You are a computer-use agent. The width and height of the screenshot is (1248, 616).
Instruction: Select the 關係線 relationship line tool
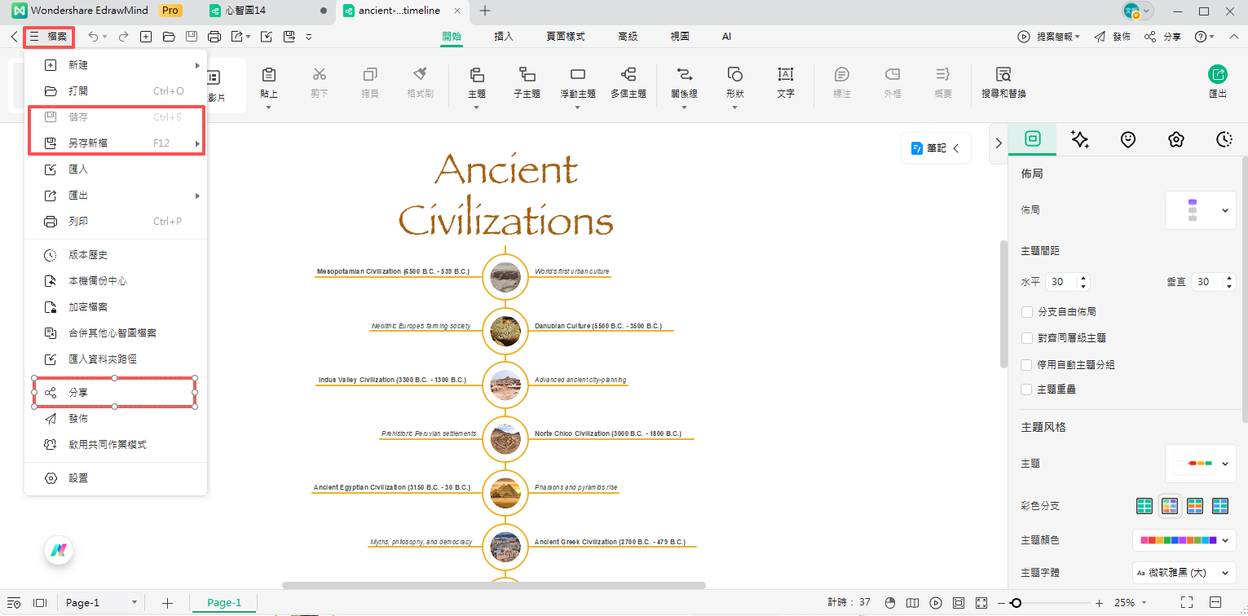point(681,84)
